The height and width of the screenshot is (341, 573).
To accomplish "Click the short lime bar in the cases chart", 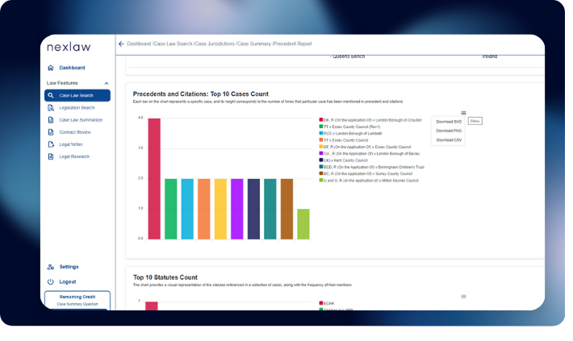I will pyautogui.click(x=303, y=224).
